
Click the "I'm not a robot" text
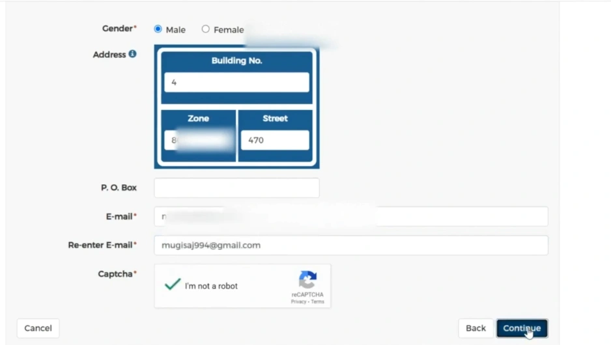(x=211, y=286)
